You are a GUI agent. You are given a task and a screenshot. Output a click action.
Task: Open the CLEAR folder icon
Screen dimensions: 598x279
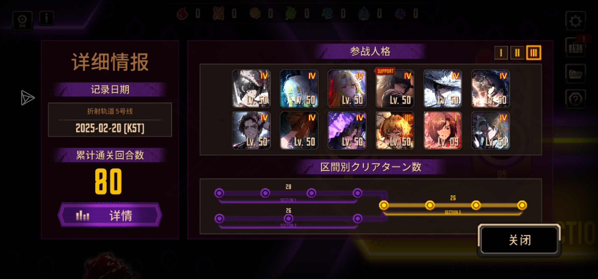(575, 74)
